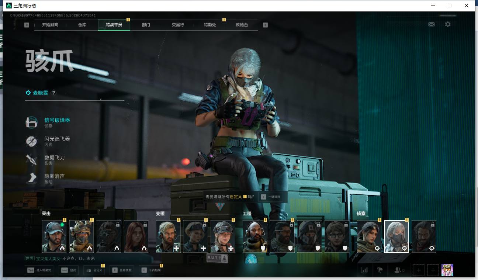Click the question mark beside 麦晓雯
478x280 pixels.
coord(53,93)
